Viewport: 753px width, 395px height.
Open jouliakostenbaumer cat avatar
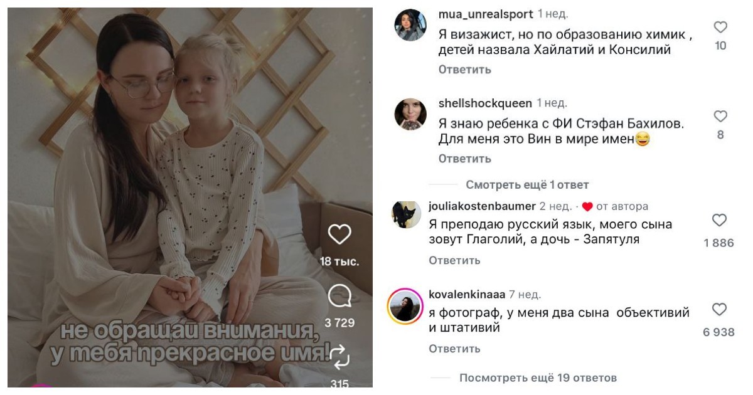pos(406,214)
